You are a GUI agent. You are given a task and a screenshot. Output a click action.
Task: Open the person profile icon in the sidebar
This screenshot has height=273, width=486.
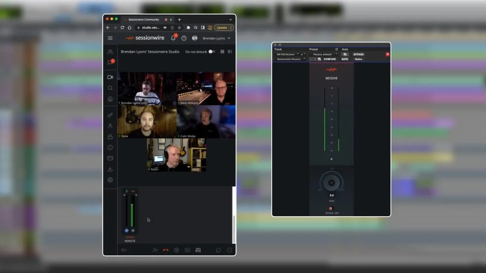tap(110, 126)
